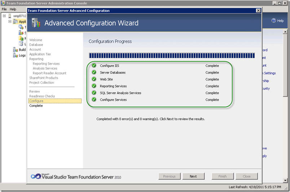Select the Complete step in wizard sidebar

[x=36, y=106]
